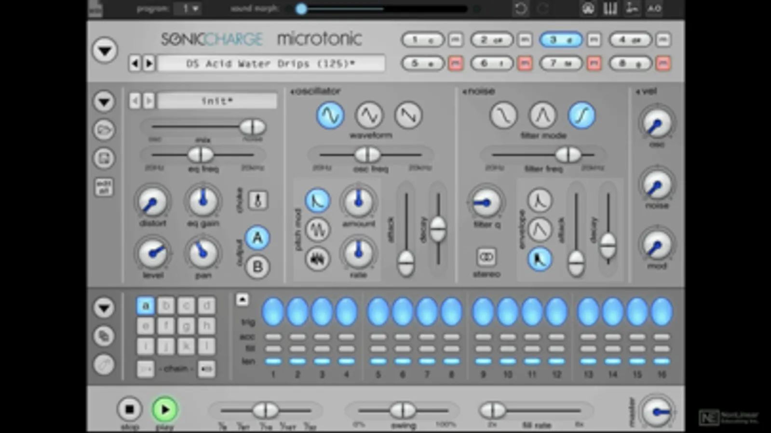Image resolution: width=771 pixels, height=433 pixels.
Task: Open the main program menu arrow
Action: click(x=105, y=50)
